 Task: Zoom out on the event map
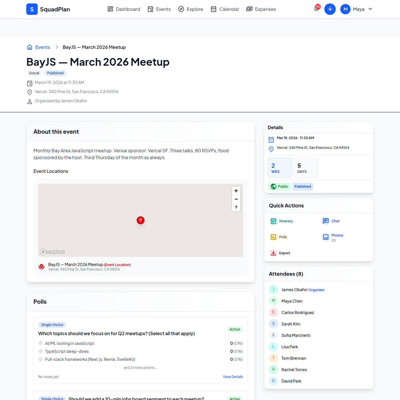click(x=236, y=199)
